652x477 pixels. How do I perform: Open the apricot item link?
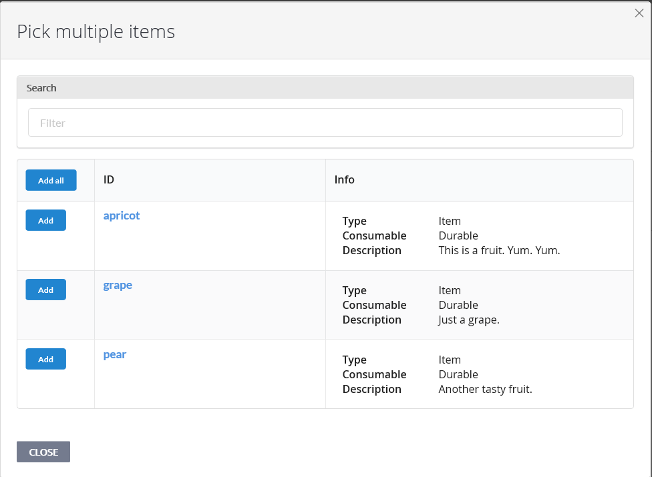[122, 215]
